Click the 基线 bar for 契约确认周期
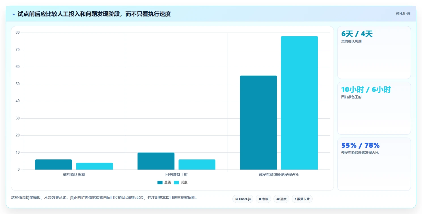The width and height of the screenshot is (422, 214). point(54,164)
